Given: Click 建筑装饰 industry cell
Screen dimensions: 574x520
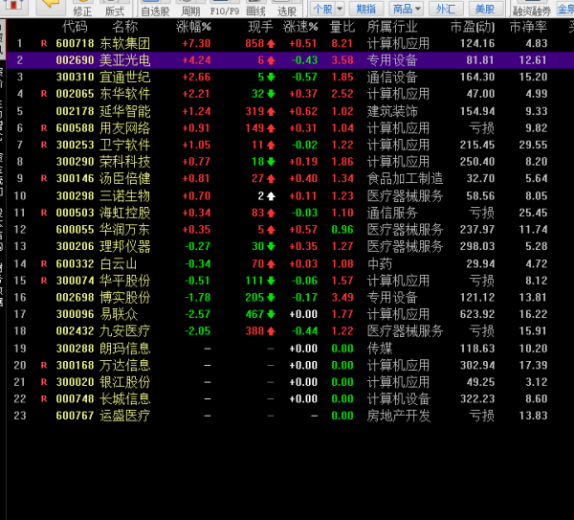Looking at the screenshot, I should pyautogui.click(x=392, y=111).
